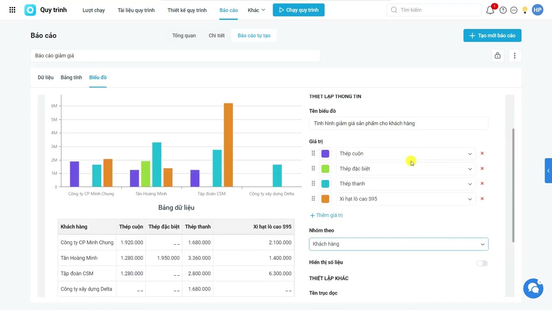Viewport: 552px width, 310px height.
Task: Open Tài liệu quy trình tab
Action: tap(136, 10)
